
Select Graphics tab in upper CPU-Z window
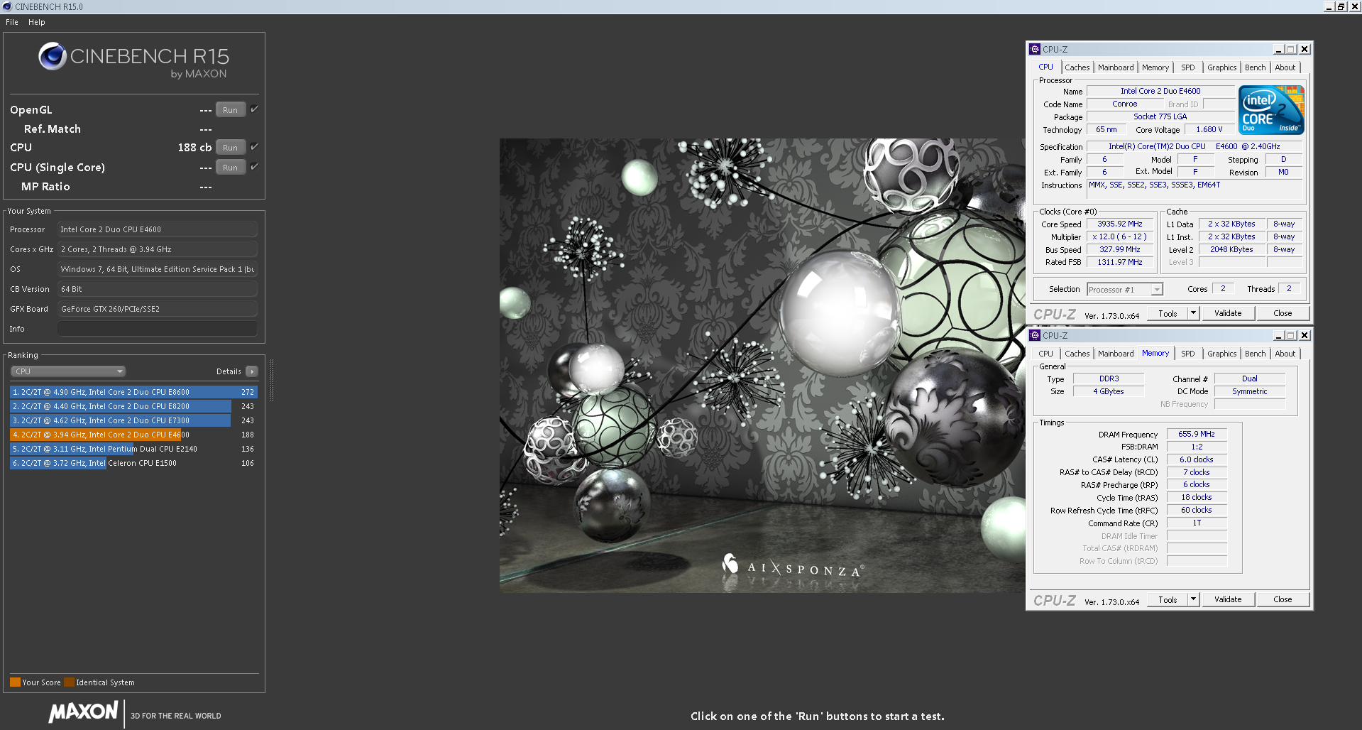1222,67
